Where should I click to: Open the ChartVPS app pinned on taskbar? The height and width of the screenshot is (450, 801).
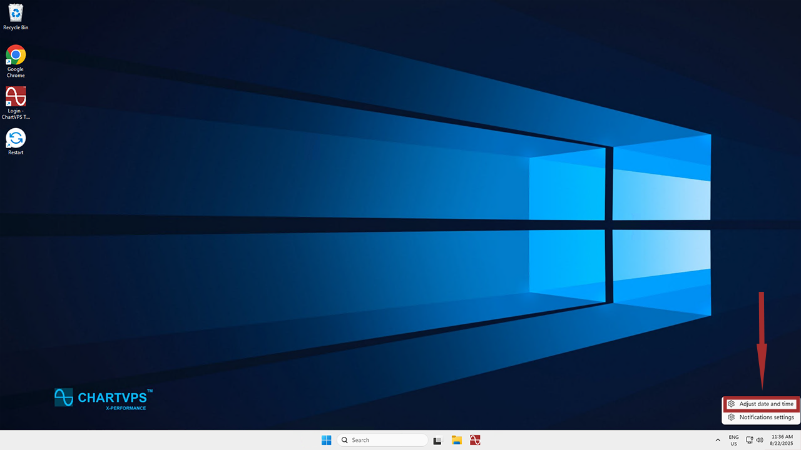(x=476, y=440)
